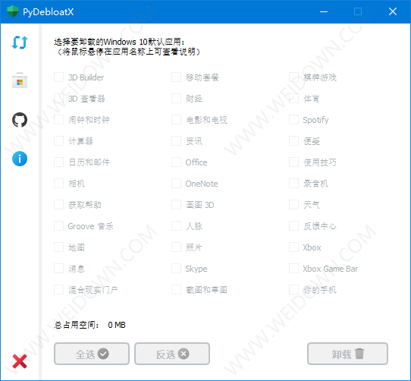Click the refresh arrows sidebar icon
The image size is (411, 381).
(x=20, y=43)
